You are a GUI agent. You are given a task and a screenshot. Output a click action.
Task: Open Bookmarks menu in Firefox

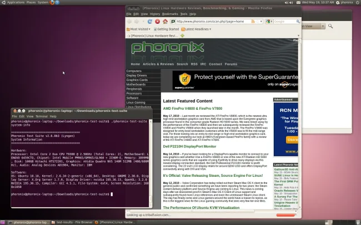[x=166, y=14]
